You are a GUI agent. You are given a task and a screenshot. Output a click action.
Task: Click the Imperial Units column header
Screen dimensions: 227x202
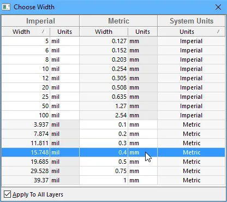coord(64,32)
